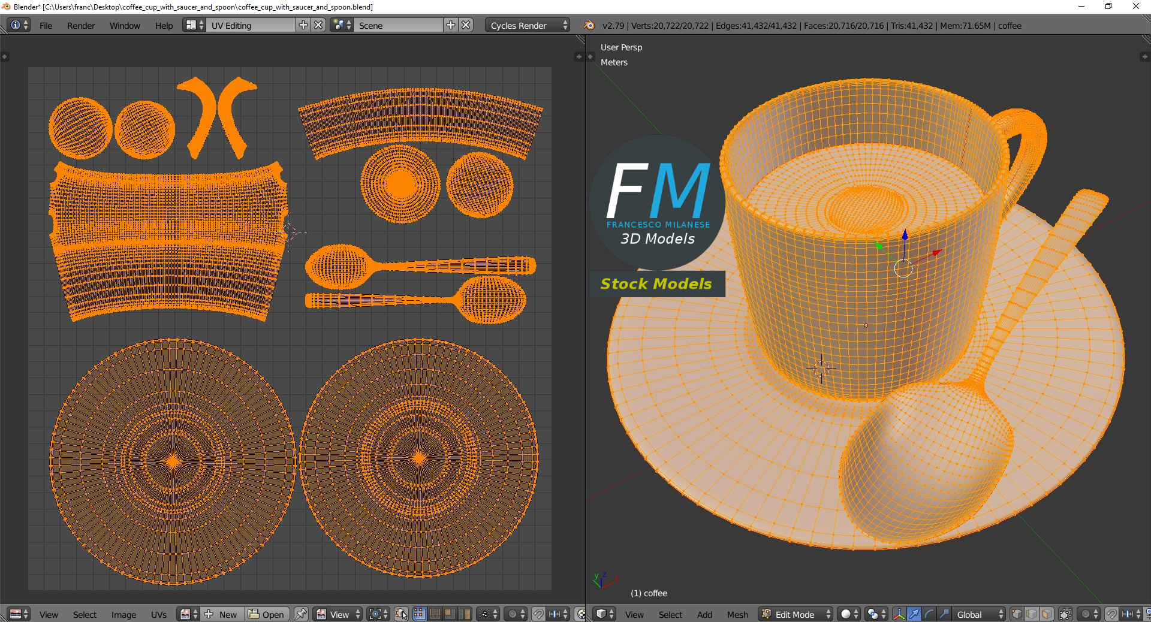Click the Open image button
This screenshot has height=622, width=1151.
click(267, 614)
